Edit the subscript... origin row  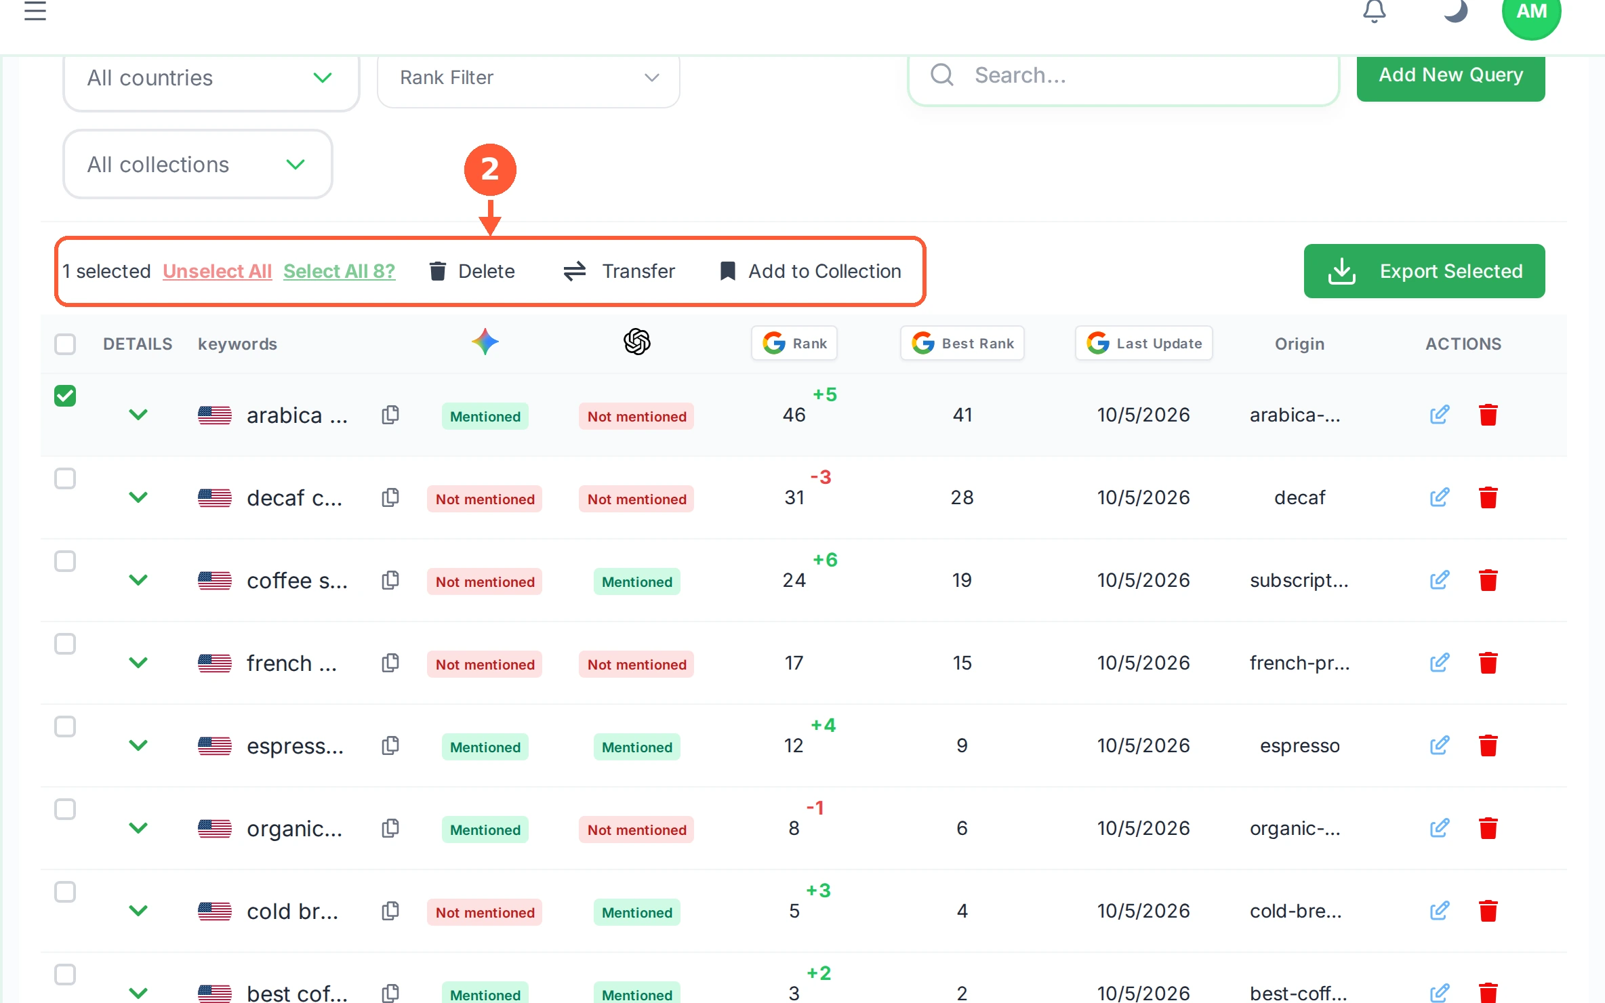[1440, 580]
